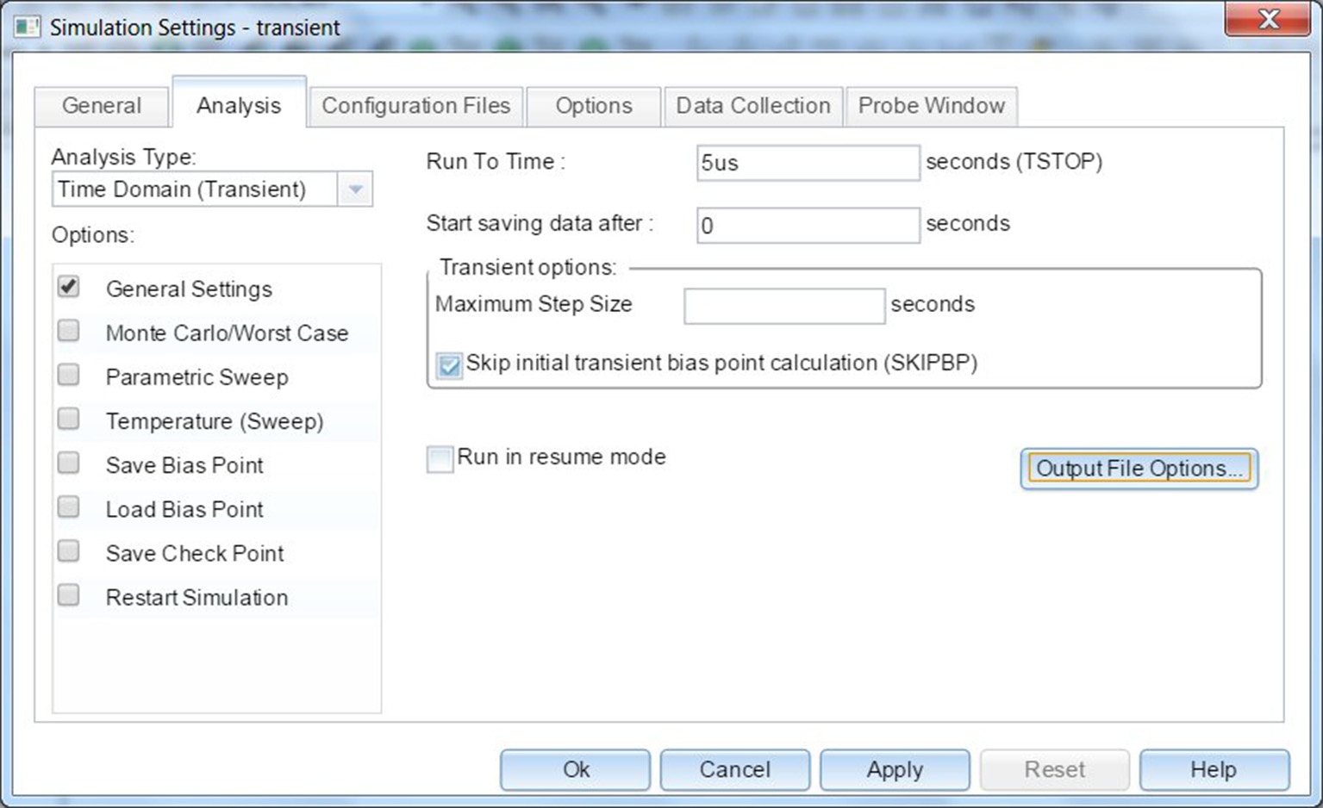
Task: Open Output File Options
Action: click(1139, 469)
